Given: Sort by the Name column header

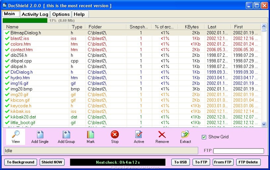Looking at the screenshot, I should 36,27.
